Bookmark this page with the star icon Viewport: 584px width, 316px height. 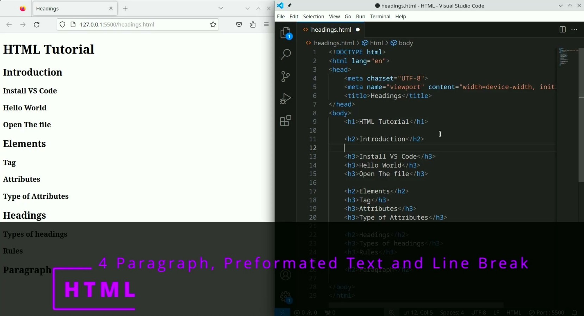click(x=213, y=25)
